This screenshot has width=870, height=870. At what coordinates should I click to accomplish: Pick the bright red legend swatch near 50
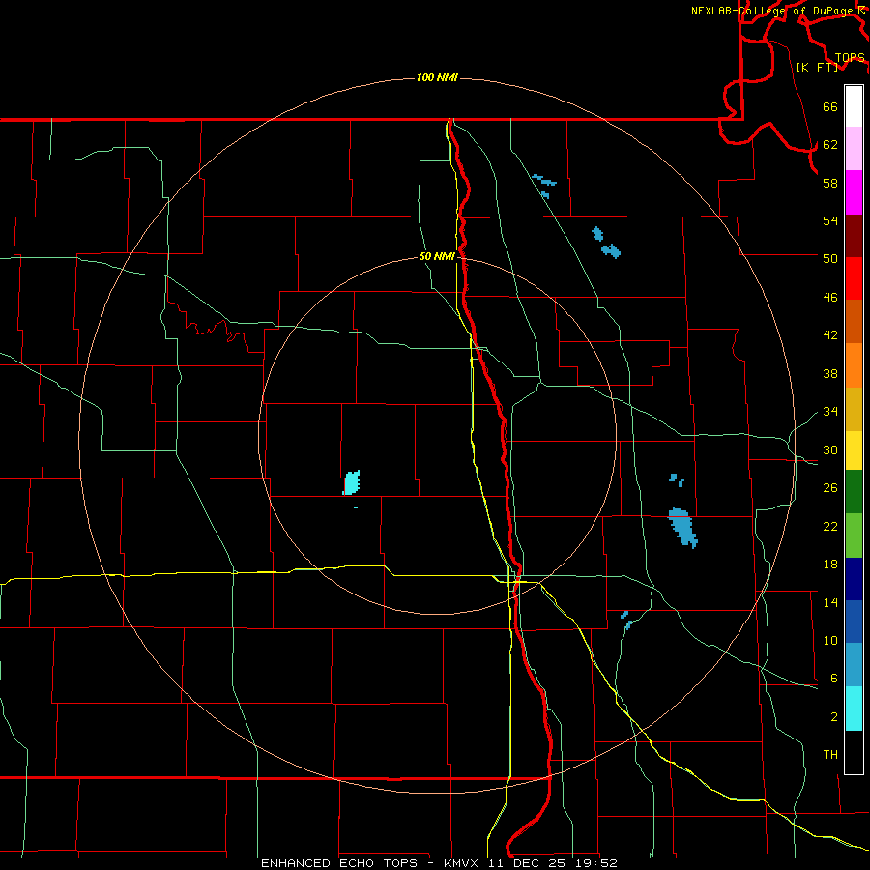(x=854, y=278)
